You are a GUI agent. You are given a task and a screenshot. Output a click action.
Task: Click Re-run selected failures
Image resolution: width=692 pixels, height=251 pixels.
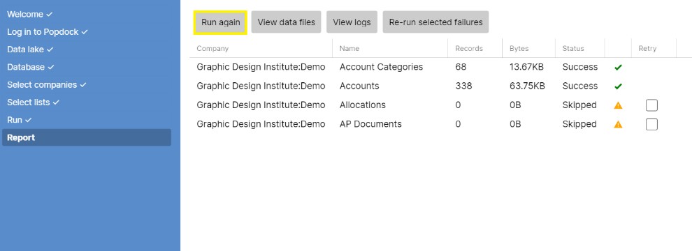(x=435, y=22)
